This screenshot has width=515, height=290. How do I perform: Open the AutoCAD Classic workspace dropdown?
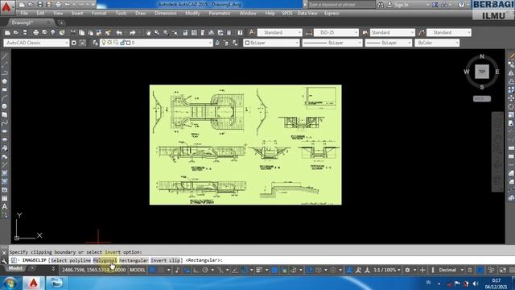tap(36, 43)
